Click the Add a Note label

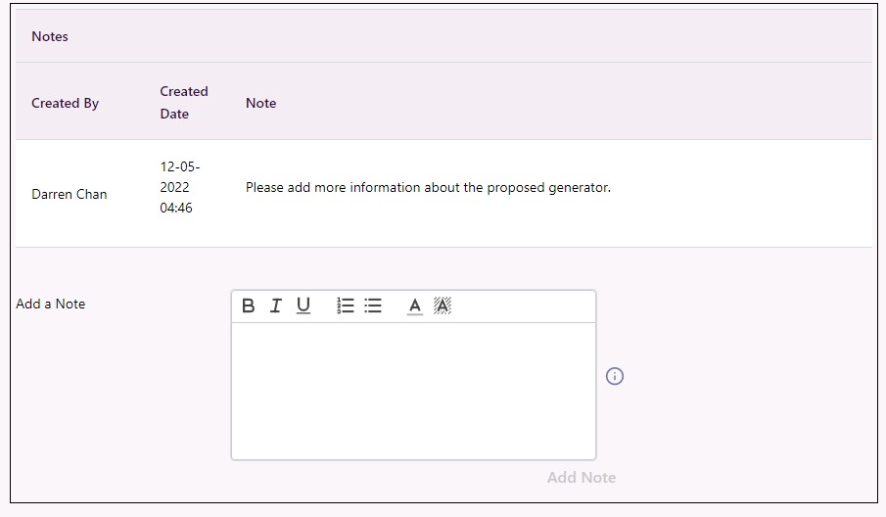[x=50, y=304]
